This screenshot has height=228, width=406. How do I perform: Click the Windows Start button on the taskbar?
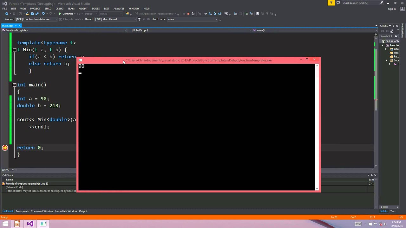pos(5,224)
